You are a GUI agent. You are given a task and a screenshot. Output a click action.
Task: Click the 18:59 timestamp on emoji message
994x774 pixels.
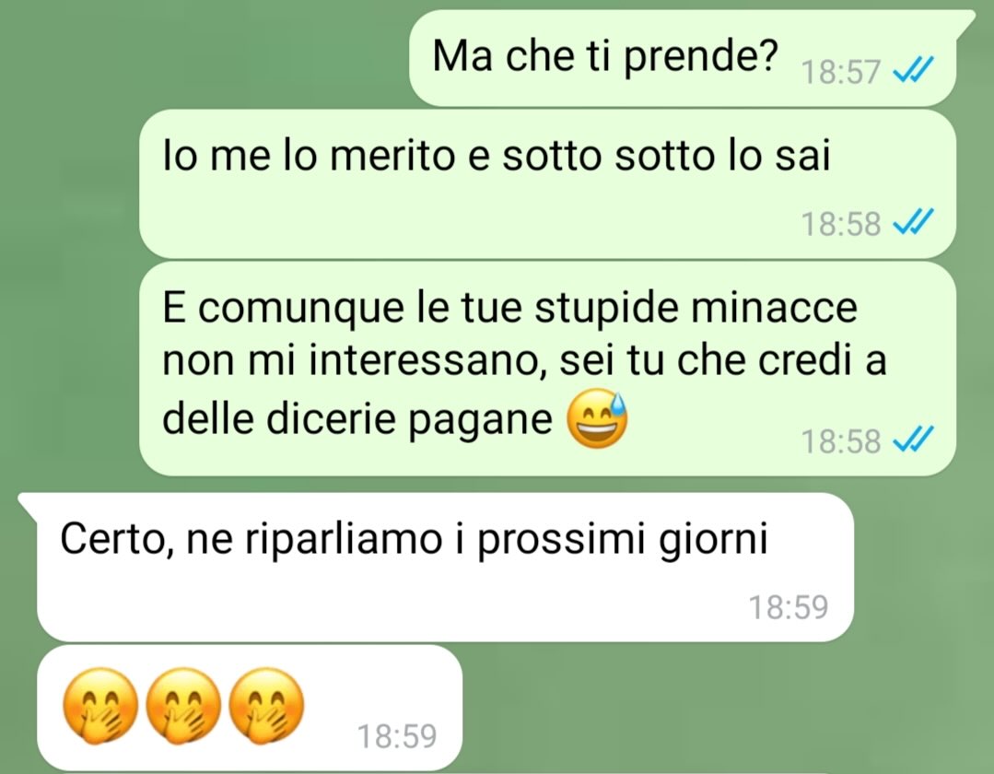(397, 736)
